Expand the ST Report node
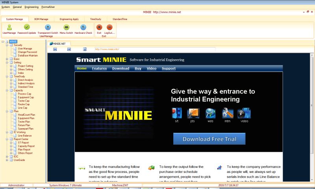Image resolution: width=315 pixels, height=189 pixels. pyautogui.click(x=11, y=143)
